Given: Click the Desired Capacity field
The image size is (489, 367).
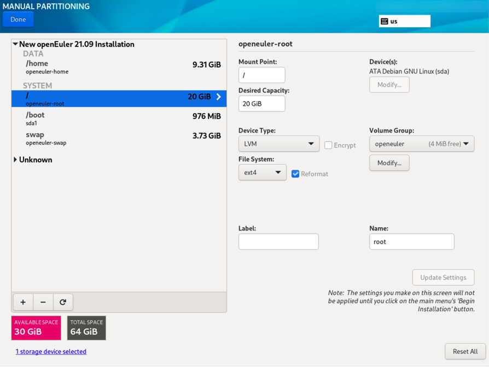Looking at the screenshot, I should [x=261, y=104].
